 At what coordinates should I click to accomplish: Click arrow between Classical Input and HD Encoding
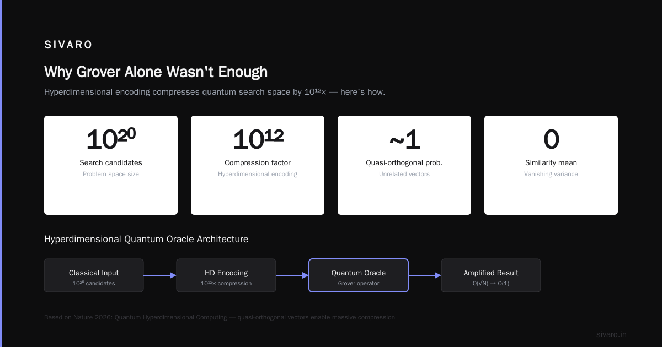click(x=160, y=275)
